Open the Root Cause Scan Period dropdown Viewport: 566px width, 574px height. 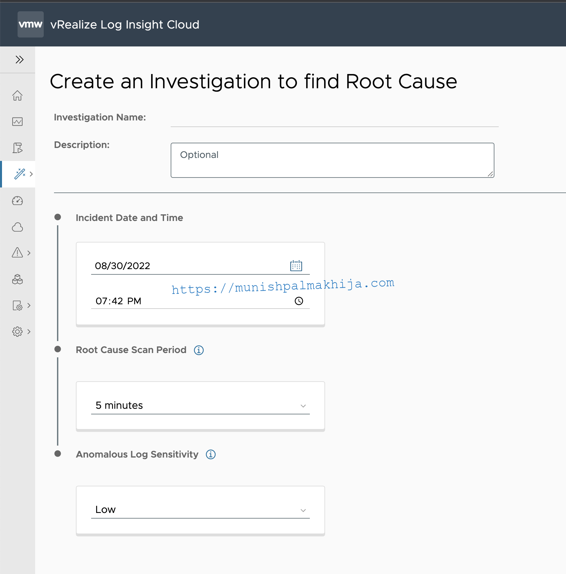pos(200,405)
